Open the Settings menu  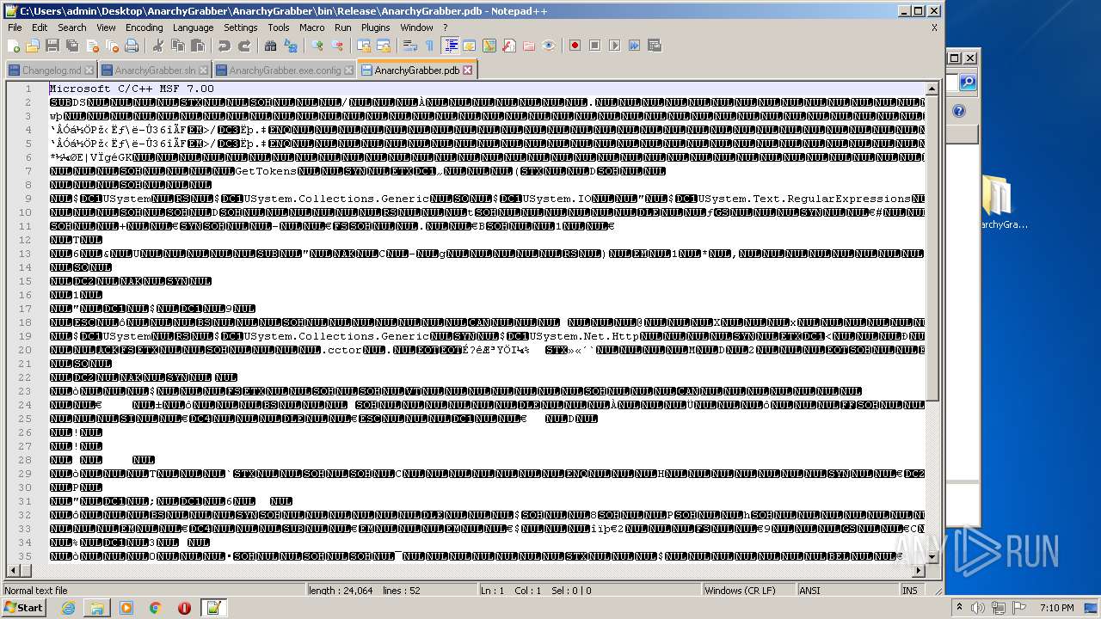pyautogui.click(x=241, y=28)
